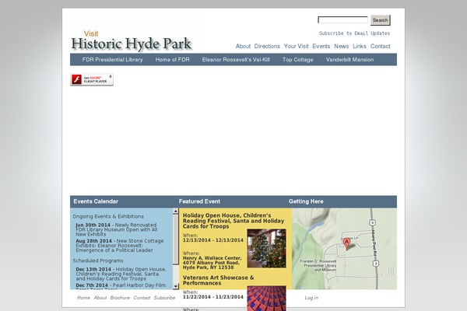Click the Get Adobe Flash Player badge
The image size is (467, 311).
(x=92, y=79)
